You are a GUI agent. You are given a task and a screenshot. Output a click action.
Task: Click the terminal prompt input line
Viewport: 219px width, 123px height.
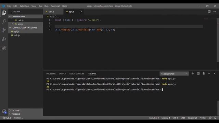[105, 90]
